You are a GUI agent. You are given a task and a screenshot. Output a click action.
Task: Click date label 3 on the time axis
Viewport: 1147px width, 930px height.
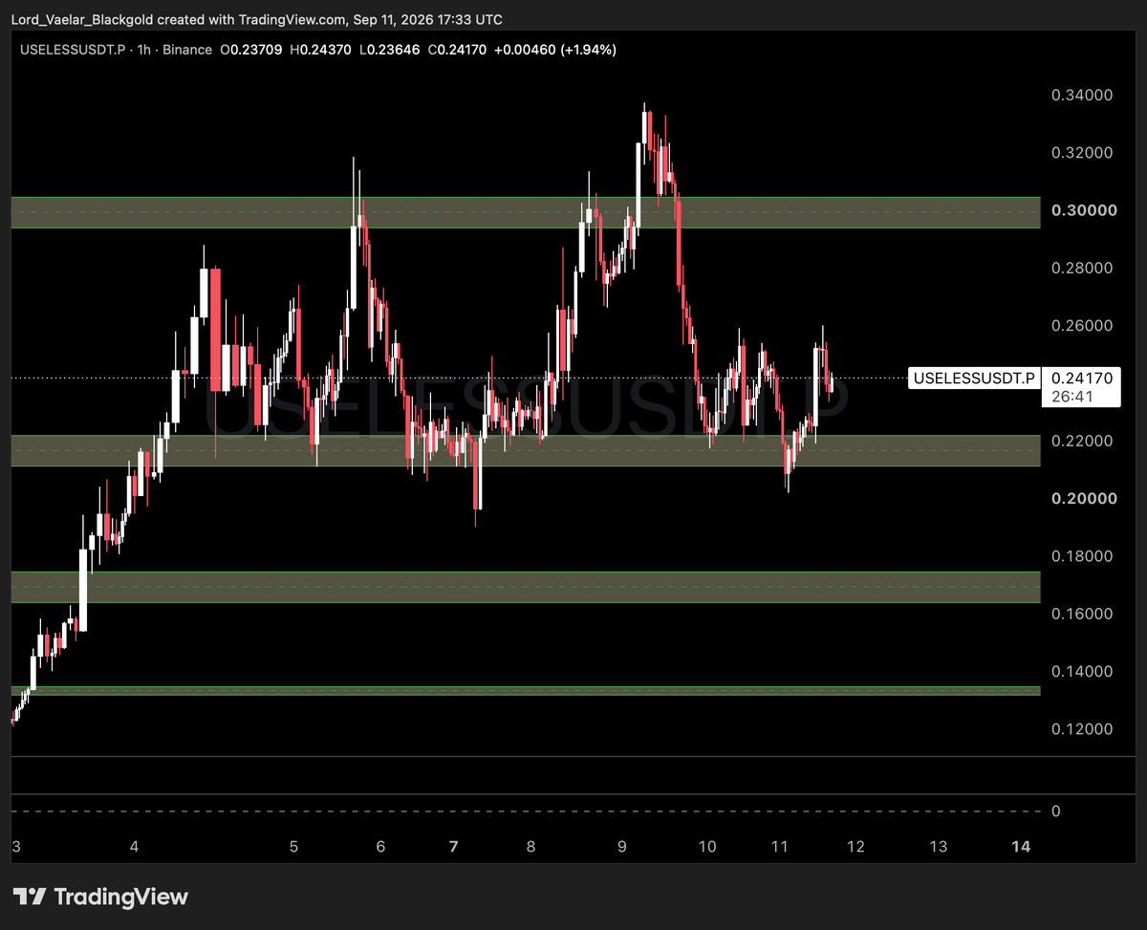(16, 847)
